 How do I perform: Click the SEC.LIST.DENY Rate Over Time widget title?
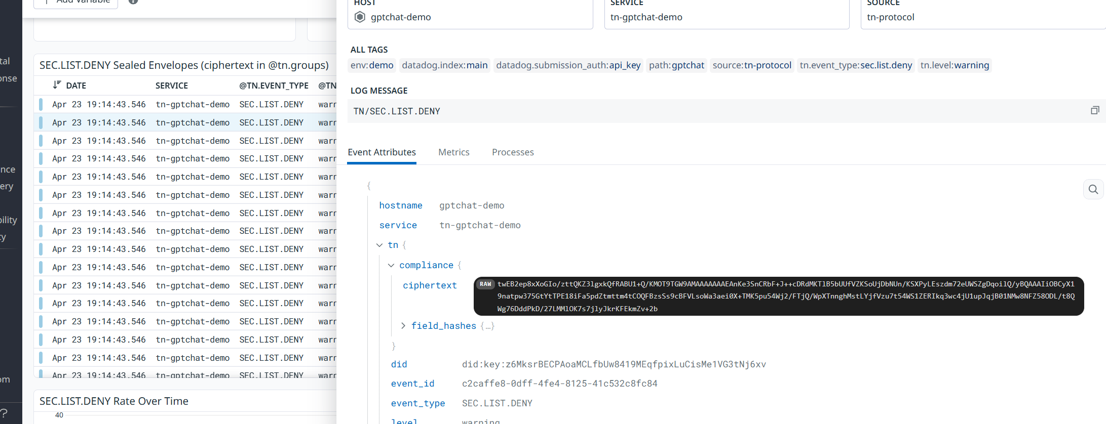tap(114, 401)
